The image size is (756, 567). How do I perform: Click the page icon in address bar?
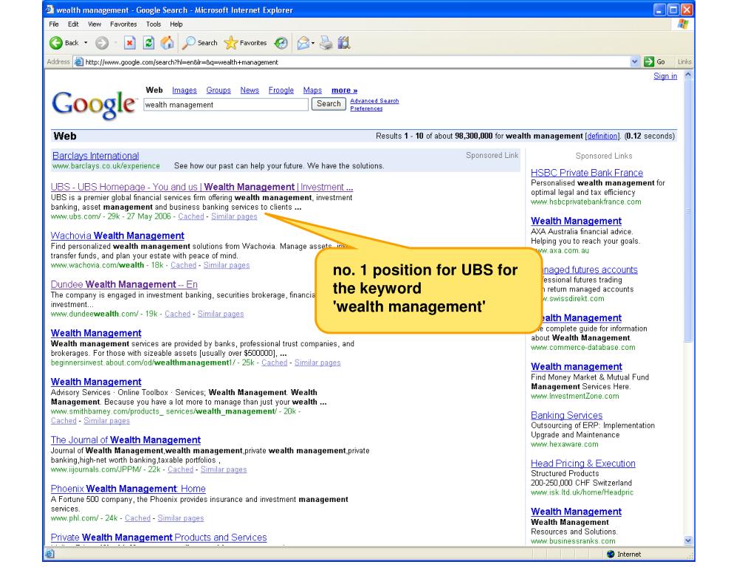78,62
